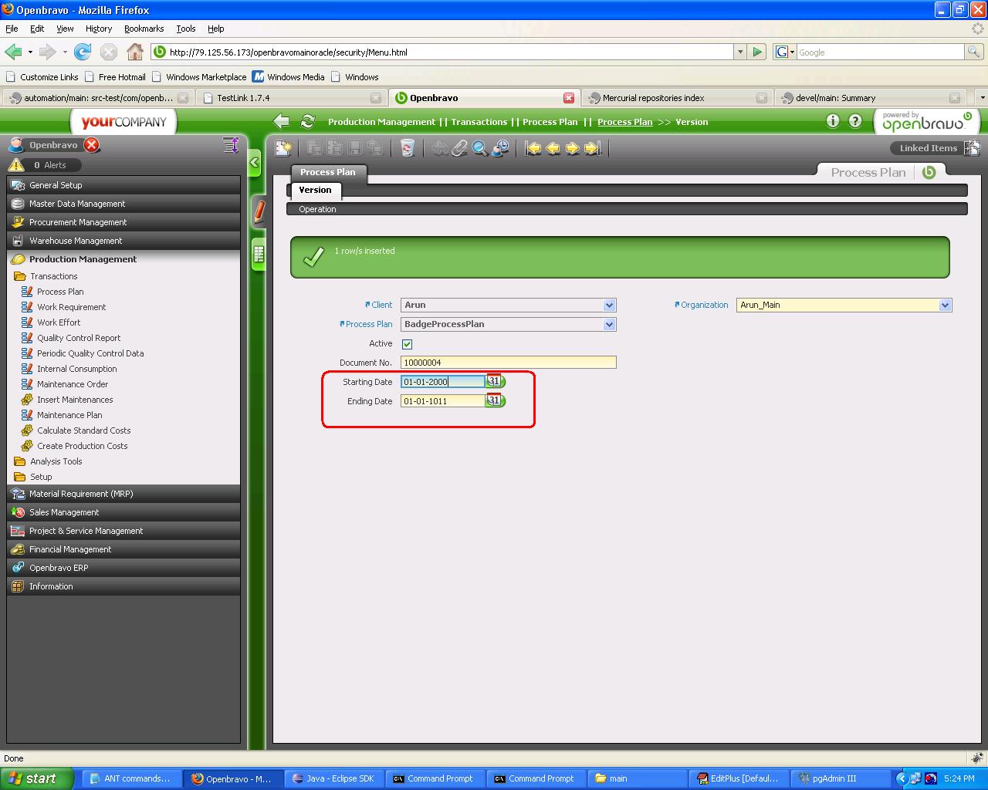Click the Google search box

(880, 52)
